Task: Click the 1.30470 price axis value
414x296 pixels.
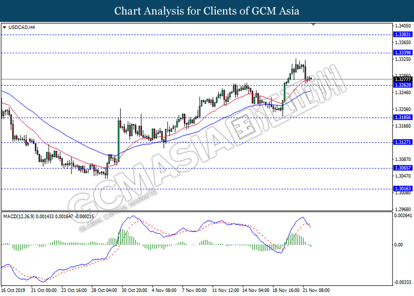Action: pos(403,176)
